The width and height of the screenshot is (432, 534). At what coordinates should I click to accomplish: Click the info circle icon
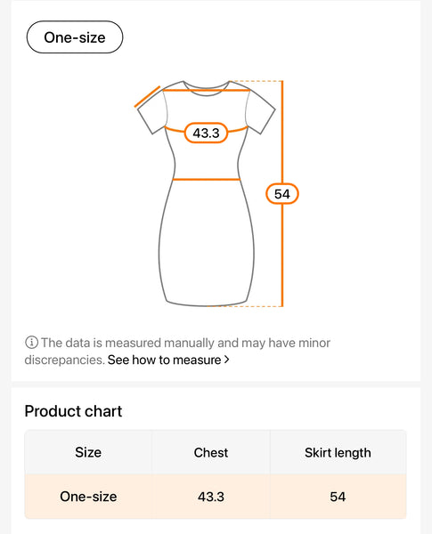click(31, 343)
